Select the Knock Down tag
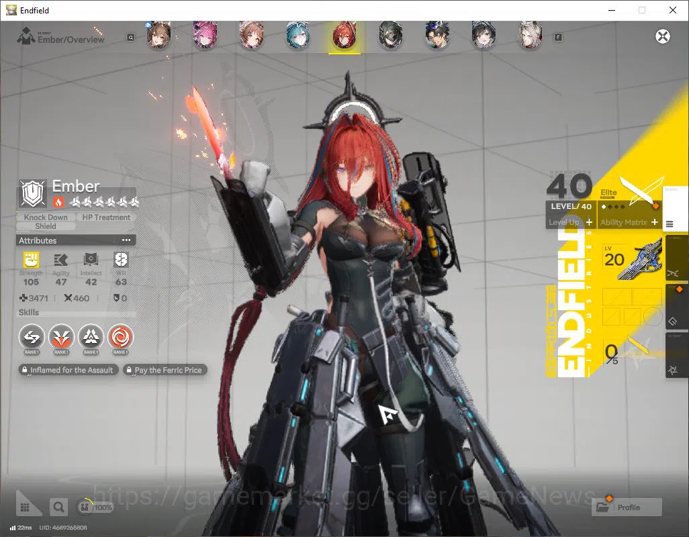The height and width of the screenshot is (537, 689). [46, 217]
